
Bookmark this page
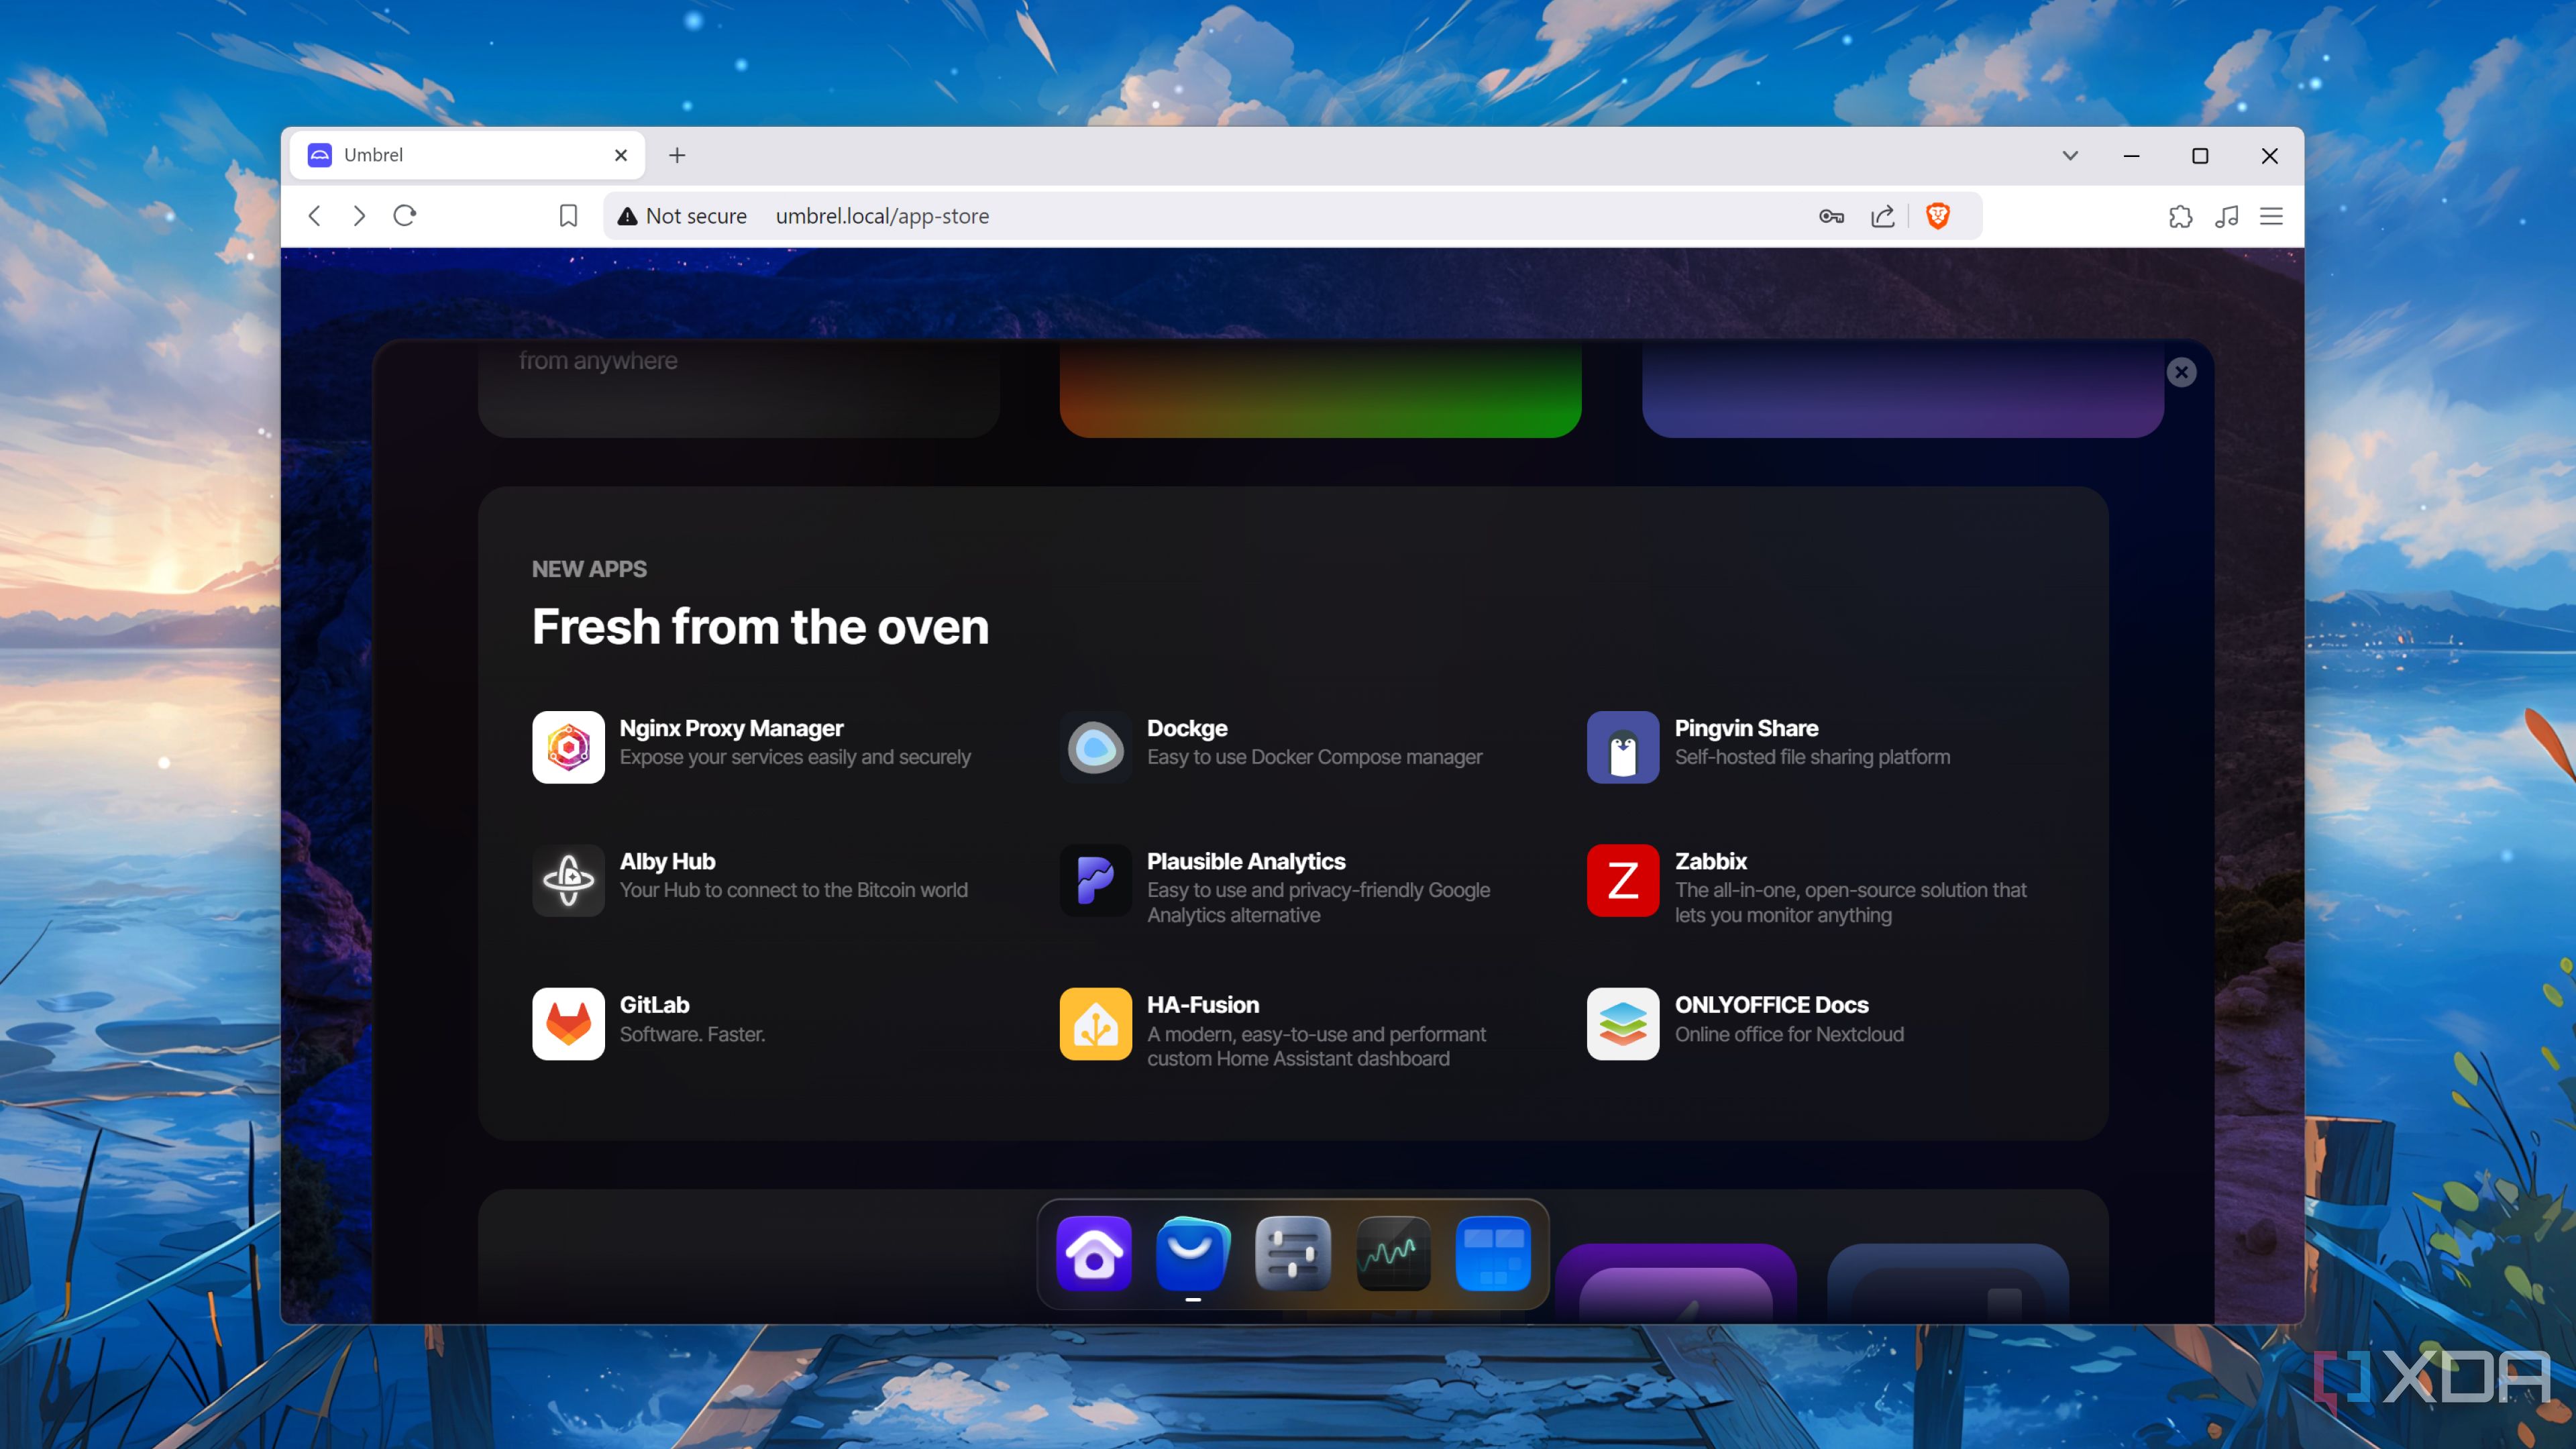click(568, 216)
